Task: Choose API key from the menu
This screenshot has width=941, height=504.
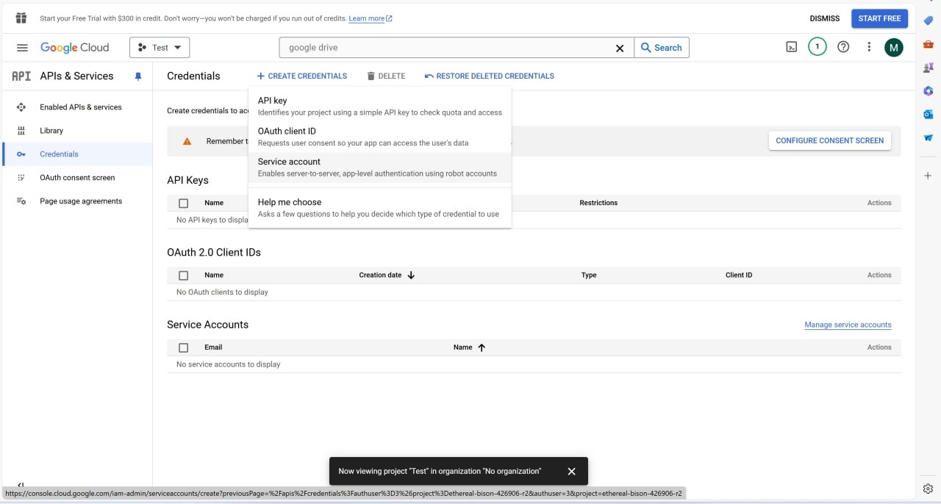Action: click(x=379, y=106)
